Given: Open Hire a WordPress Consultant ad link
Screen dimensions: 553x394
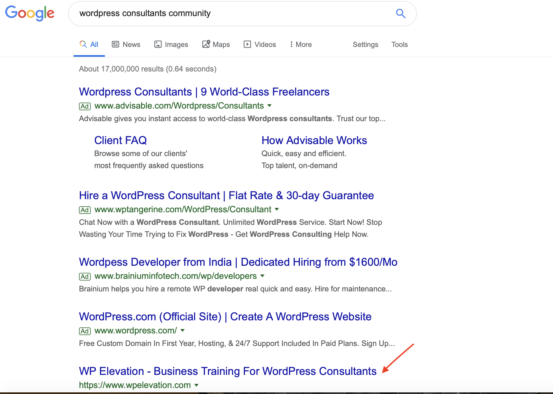Looking at the screenshot, I should click(x=226, y=196).
